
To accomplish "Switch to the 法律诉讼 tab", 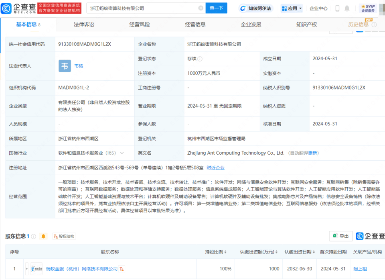I will coord(84,25).
